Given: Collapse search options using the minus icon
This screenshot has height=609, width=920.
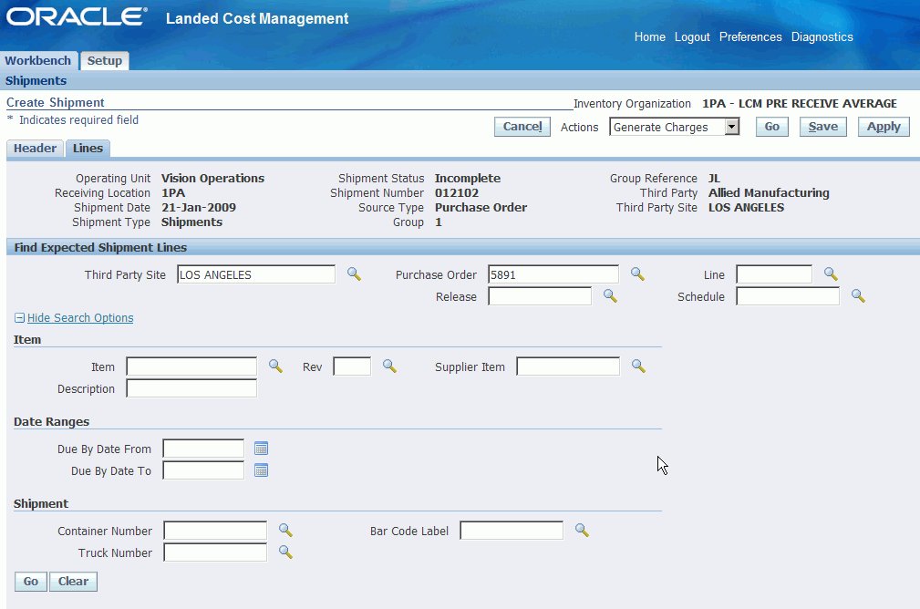Looking at the screenshot, I should pos(19,318).
